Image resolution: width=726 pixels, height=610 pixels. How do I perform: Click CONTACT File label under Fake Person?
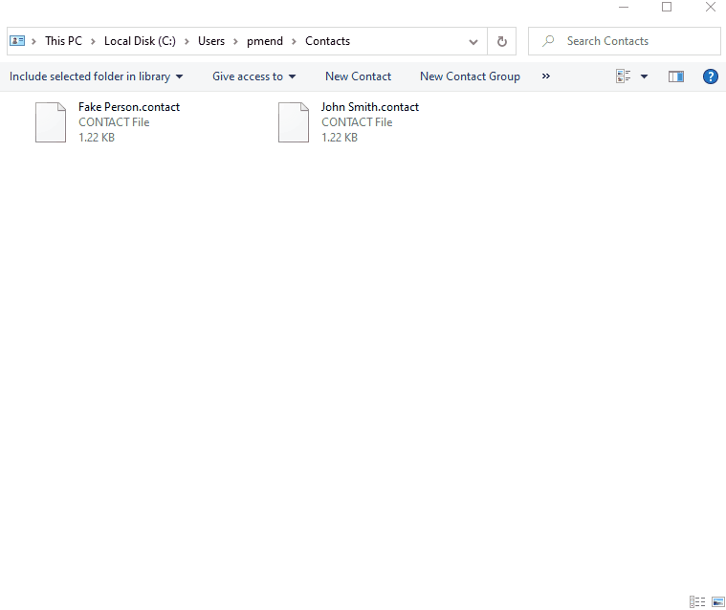[x=114, y=122]
